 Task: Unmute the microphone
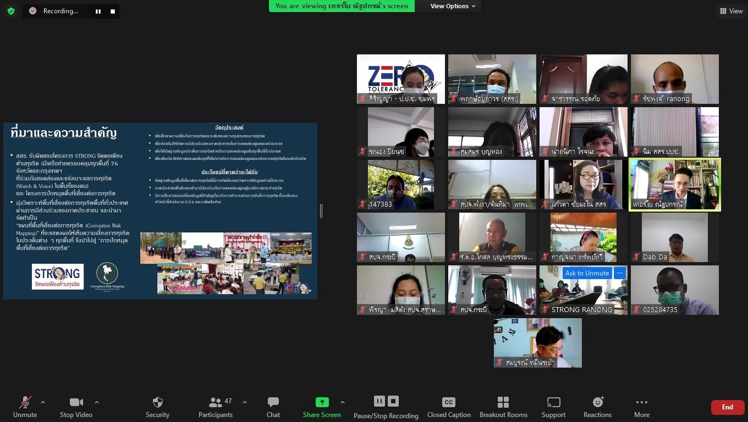25,403
